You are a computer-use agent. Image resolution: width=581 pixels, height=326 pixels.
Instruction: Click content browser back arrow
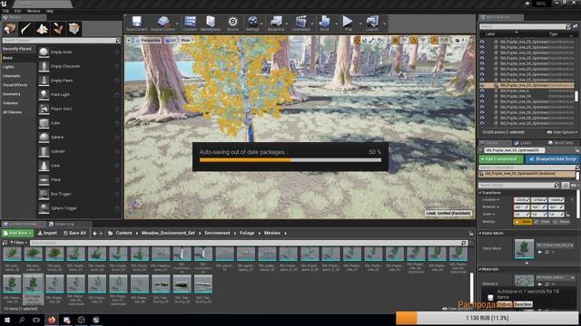coord(94,234)
